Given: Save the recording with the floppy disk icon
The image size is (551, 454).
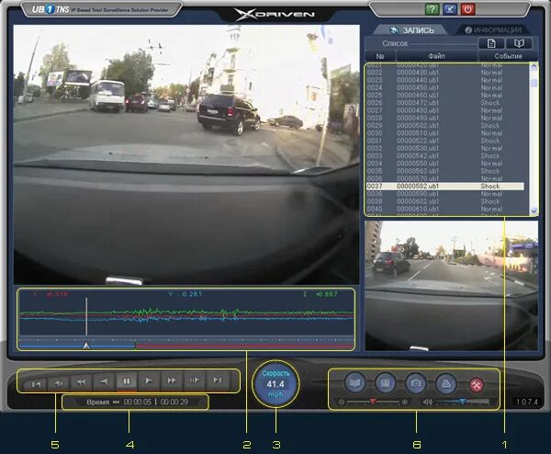Looking at the screenshot, I should pos(385,383).
